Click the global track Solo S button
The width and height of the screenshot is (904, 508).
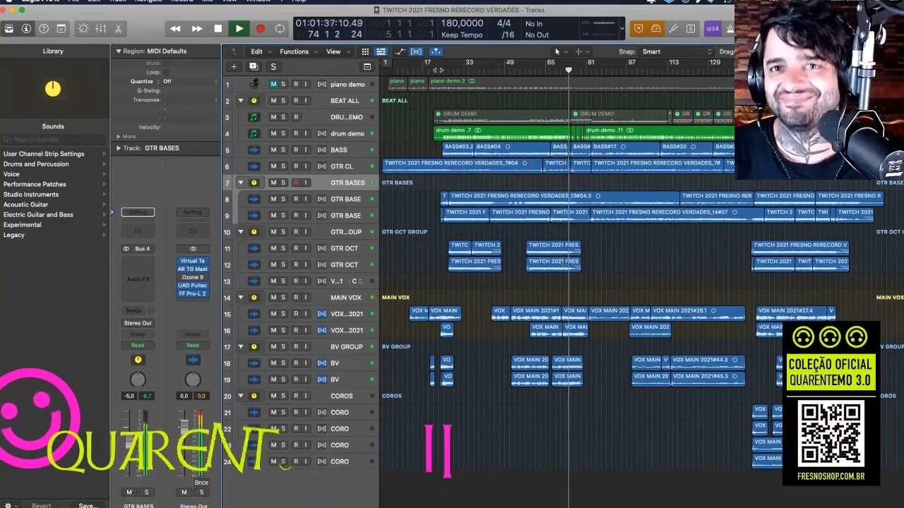click(273, 67)
